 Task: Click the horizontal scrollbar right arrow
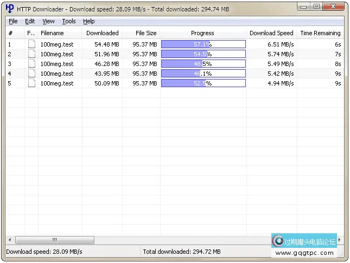click(340, 240)
